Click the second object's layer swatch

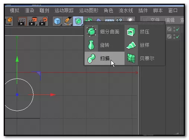(169, 36)
